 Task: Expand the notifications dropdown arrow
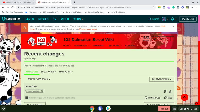point(176,19)
